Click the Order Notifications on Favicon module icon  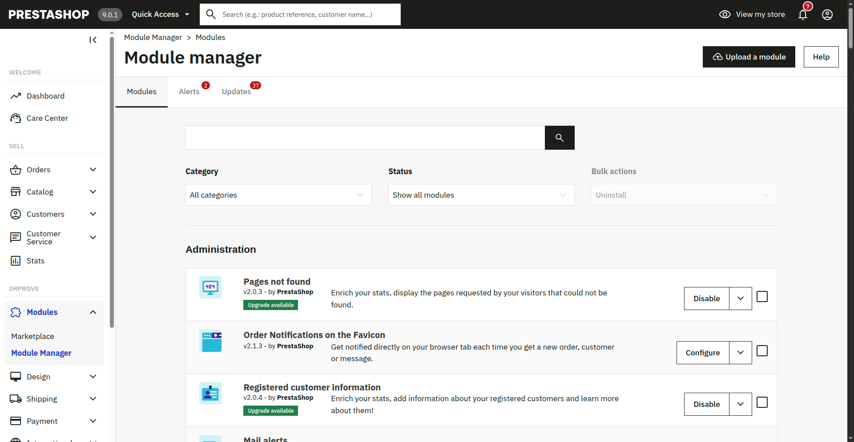tap(210, 341)
